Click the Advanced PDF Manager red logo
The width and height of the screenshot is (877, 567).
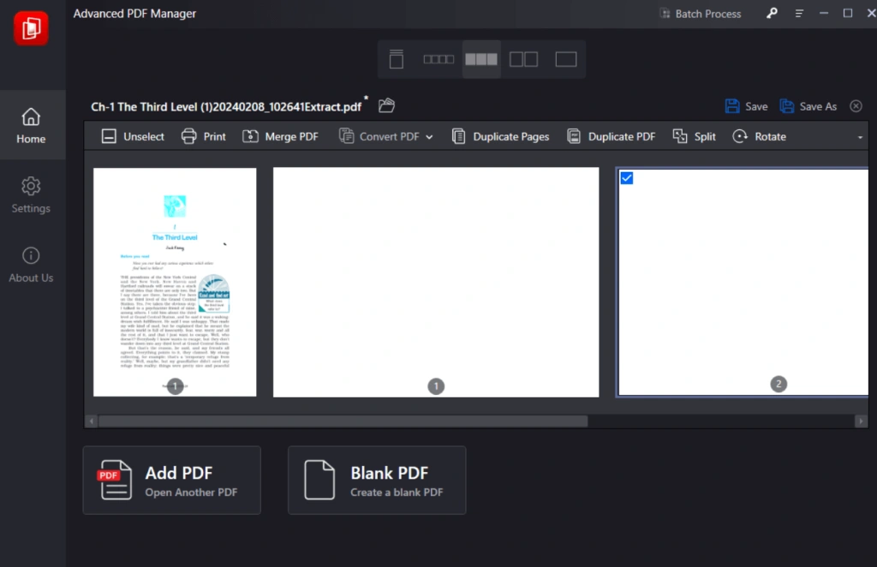[32, 28]
